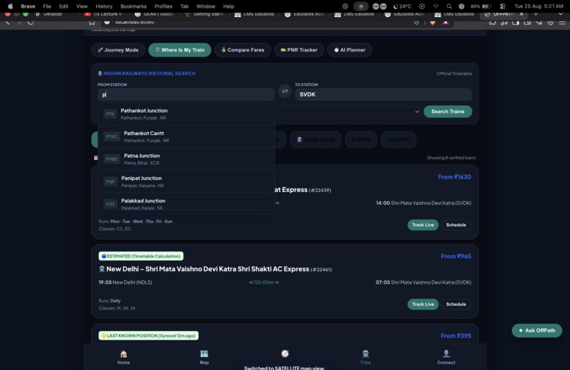This screenshot has width=570, height=370.
Task: Open the Ask OffPath assistant
Action: (537, 330)
